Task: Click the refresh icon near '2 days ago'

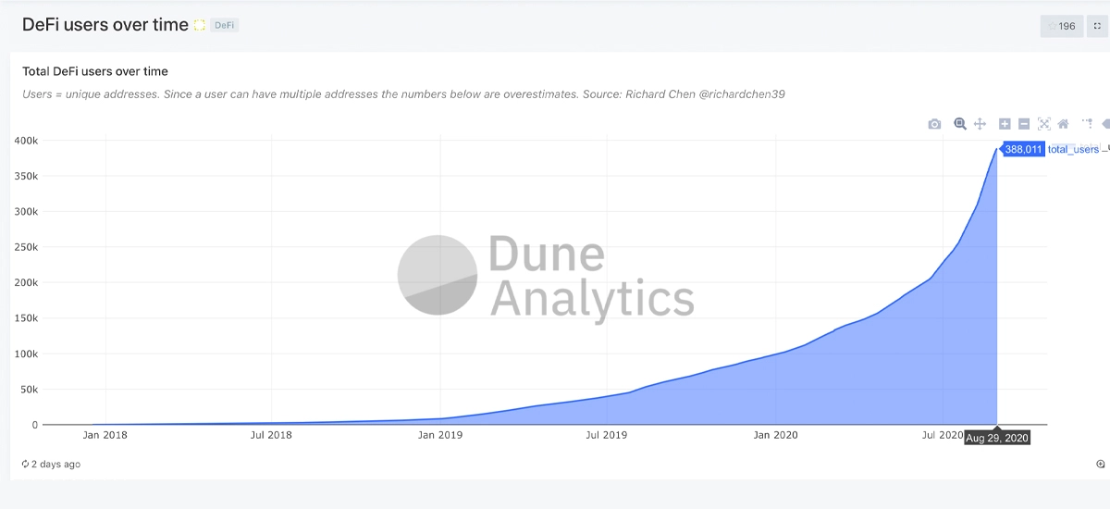Action: coord(25,464)
